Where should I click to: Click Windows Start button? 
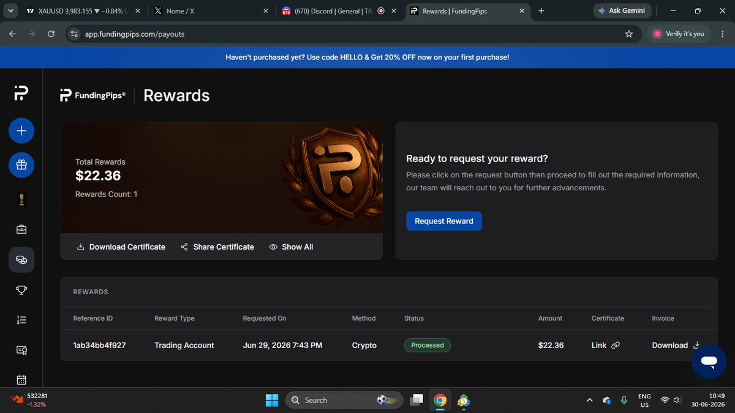(x=271, y=400)
